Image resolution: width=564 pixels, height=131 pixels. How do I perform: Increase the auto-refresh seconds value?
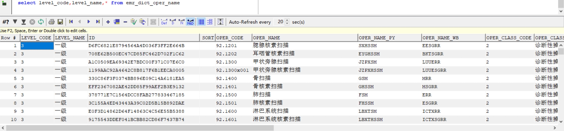pyautogui.click(x=287, y=20)
